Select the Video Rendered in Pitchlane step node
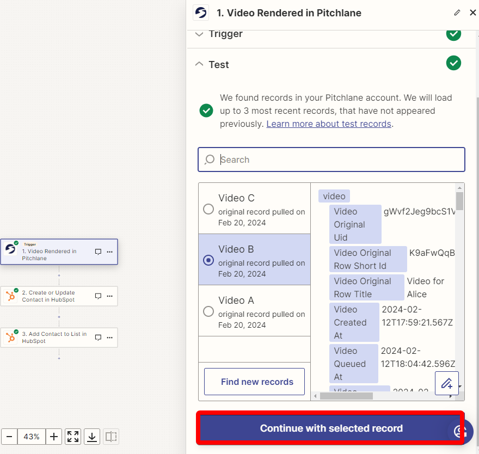This screenshot has height=454, width=479. (x=59, y=251)
